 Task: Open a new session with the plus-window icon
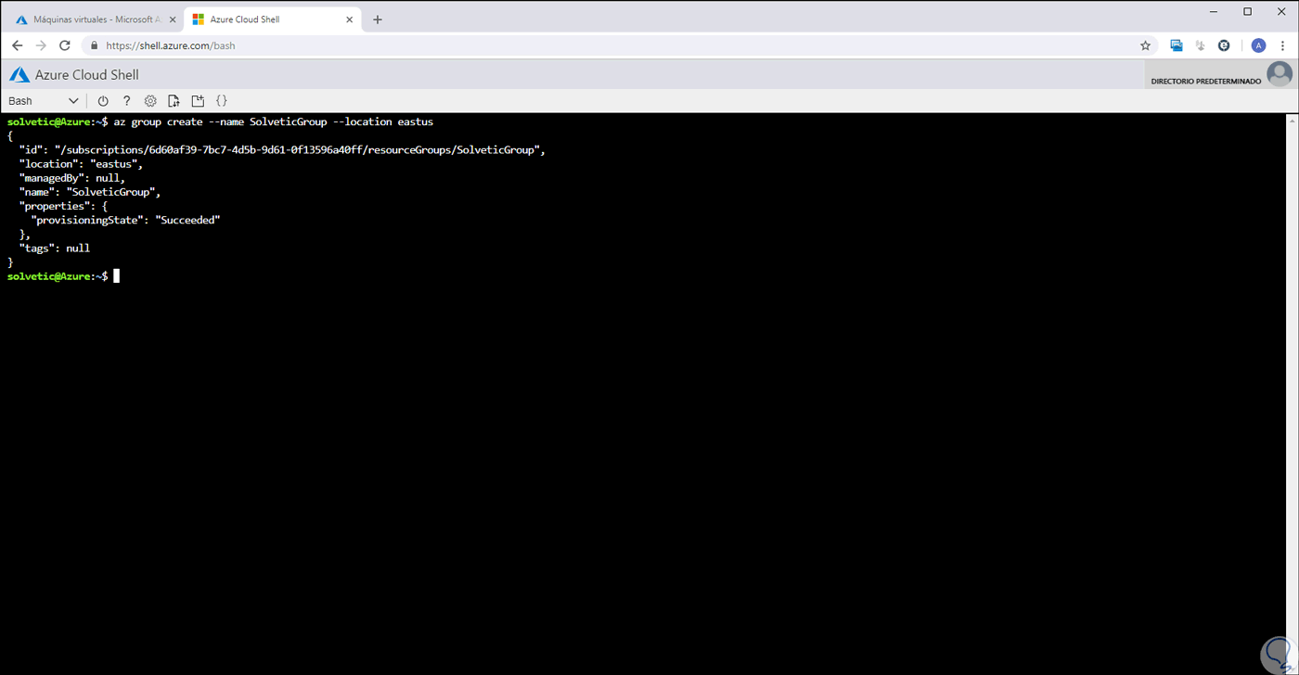[x=198, y=101]
